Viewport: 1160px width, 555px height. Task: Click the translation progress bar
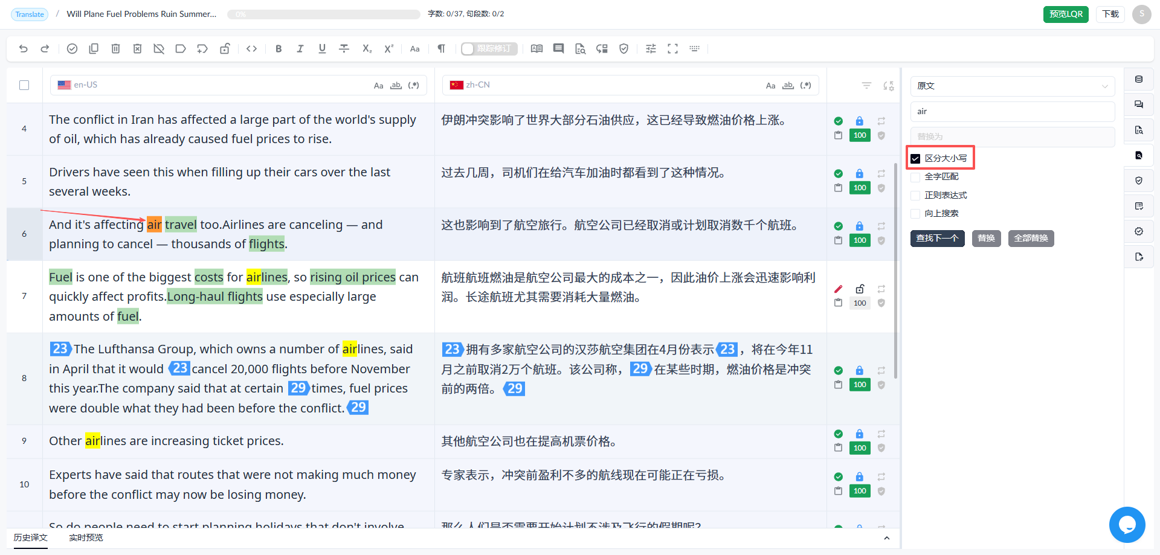point(324,14)
